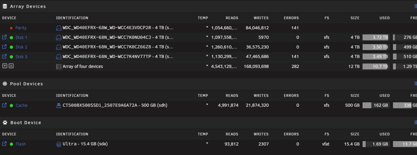The width and height of the screenshot is (417, 155).
Task: Open Cache device settings link
Action: coord(22,105)
